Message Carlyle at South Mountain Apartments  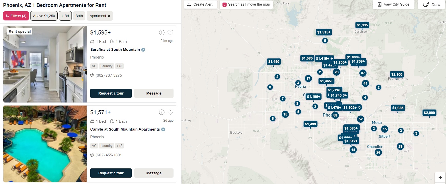pos(154,173)
